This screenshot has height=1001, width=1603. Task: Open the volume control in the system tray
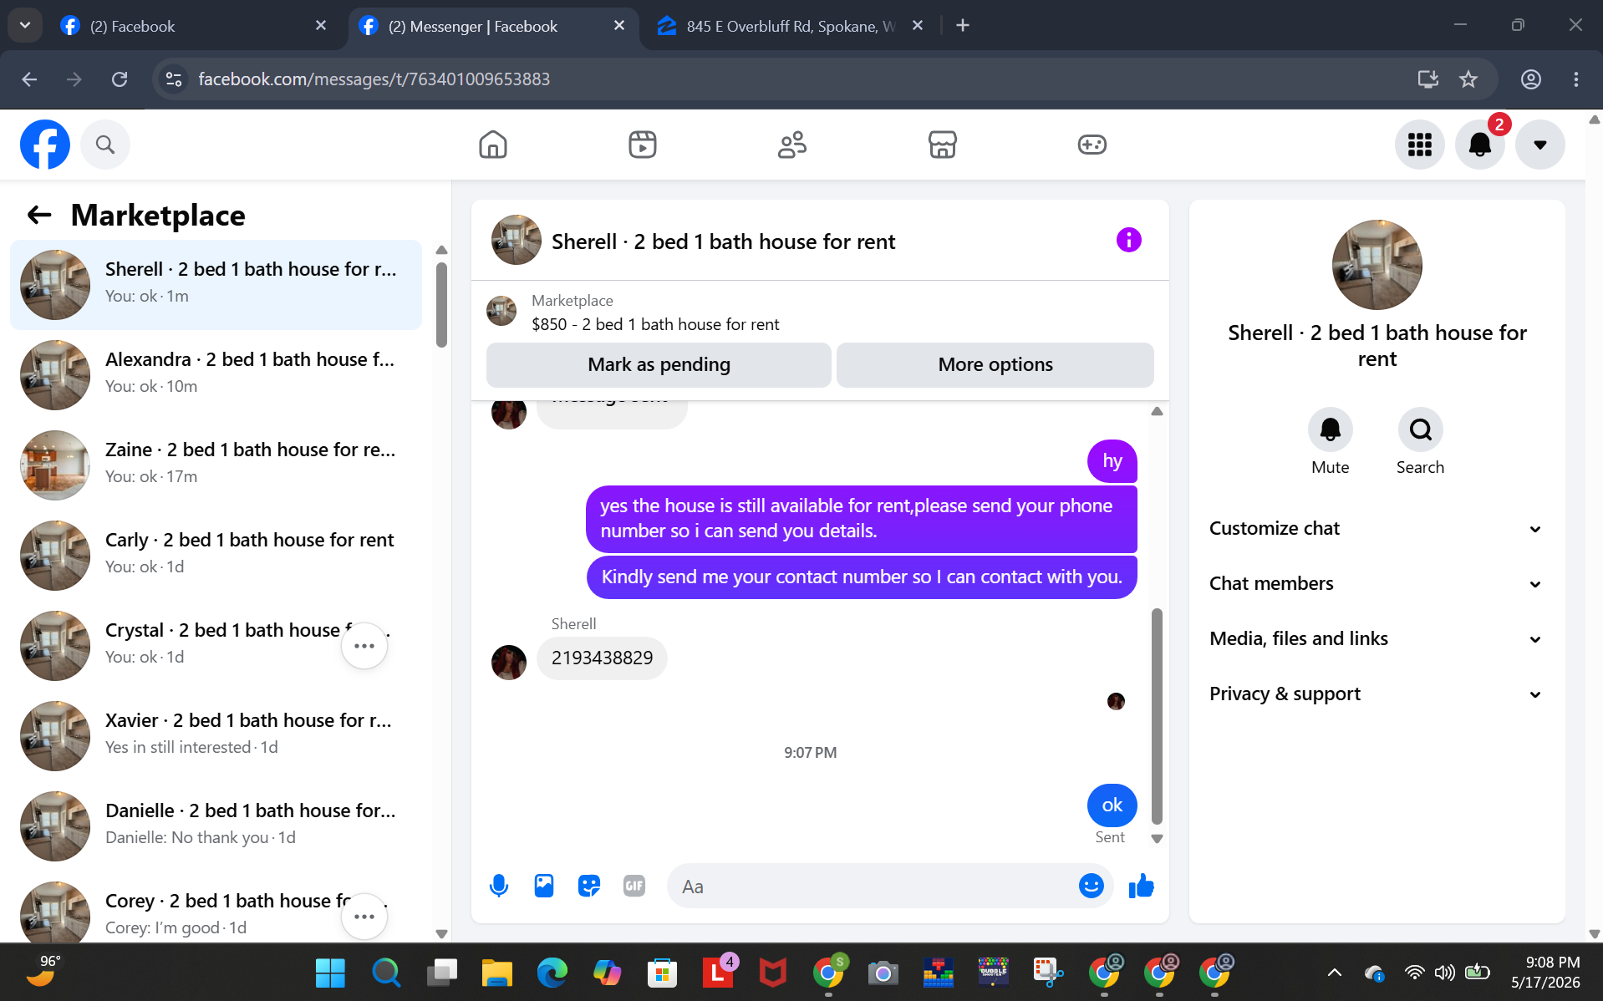[x=1444, y=973]
